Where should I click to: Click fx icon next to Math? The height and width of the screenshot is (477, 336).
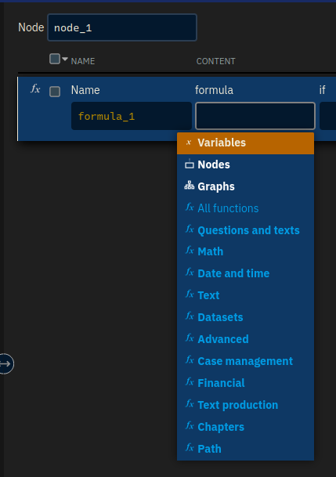tap(190, 251)
